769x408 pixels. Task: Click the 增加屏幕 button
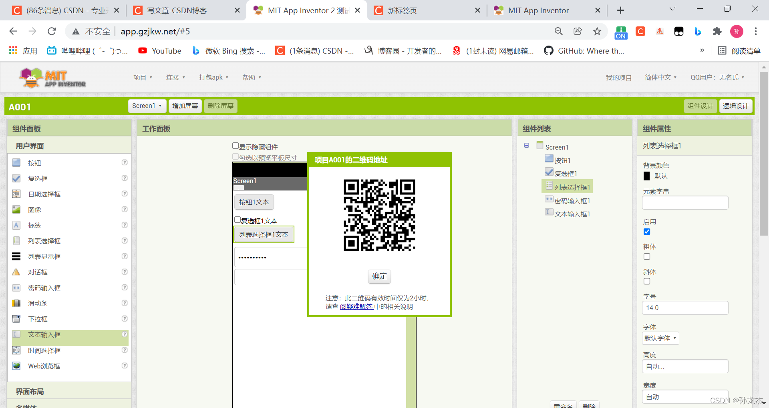coord(185,106)
